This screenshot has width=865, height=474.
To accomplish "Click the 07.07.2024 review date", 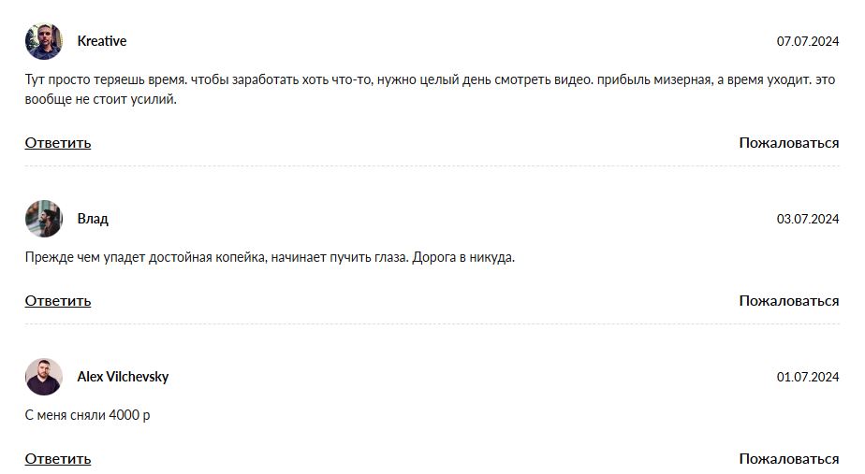I will 807,42.
